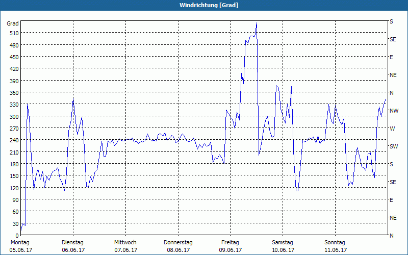Select the '210' y-axis value
Viewport: 408px width, 255px height.
pyautogui.click(x=14, y=152)
